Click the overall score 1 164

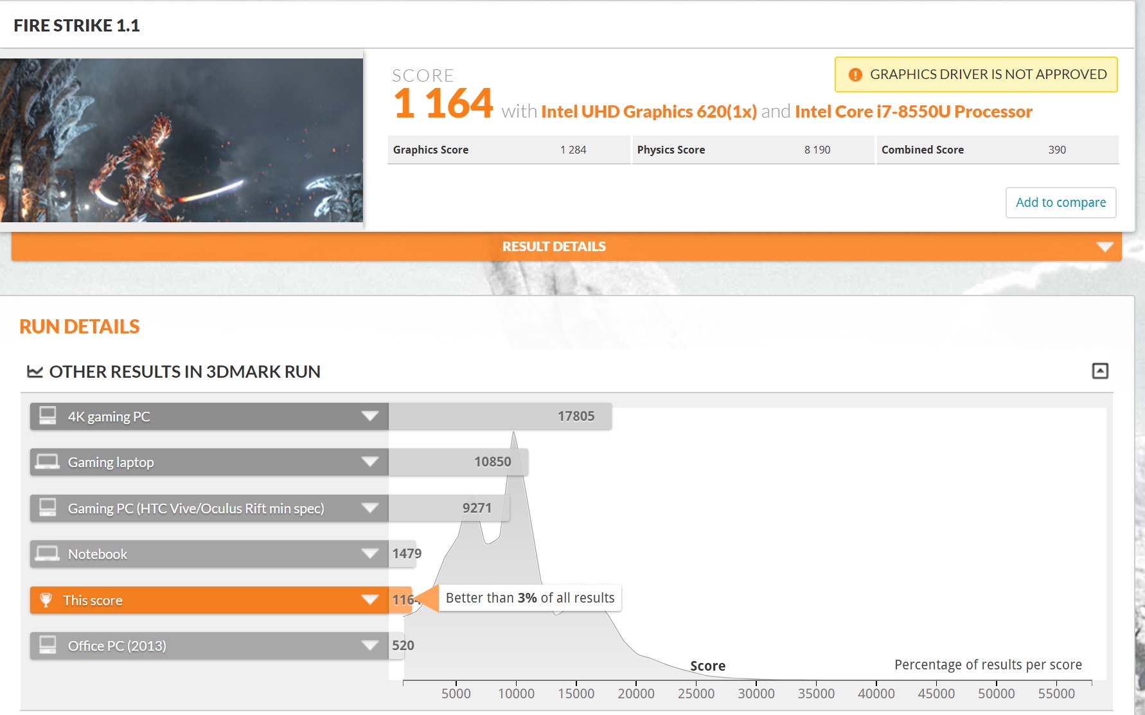(x=443, y=103)
